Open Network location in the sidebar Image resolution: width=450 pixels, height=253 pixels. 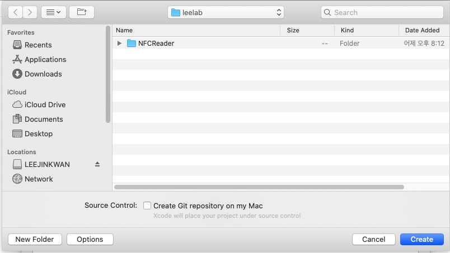[x=39, y=179]
